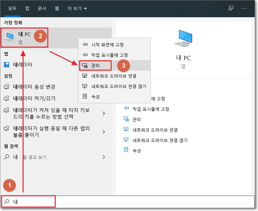Click preview pane 관리 icon
The width and height of the screenshot is (258, 211).
tap(126, 119)
